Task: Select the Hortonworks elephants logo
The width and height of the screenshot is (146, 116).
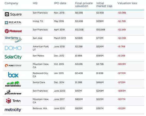Action: click(x=13, y=84)
